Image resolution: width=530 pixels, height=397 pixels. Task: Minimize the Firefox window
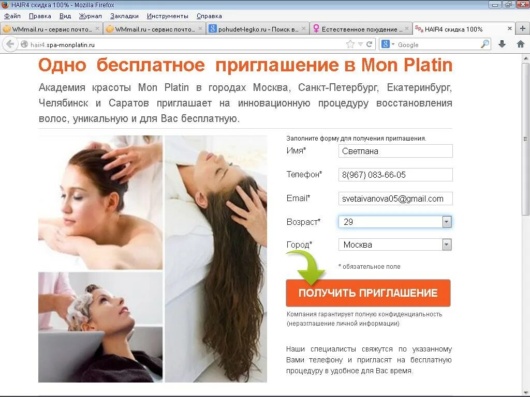495,5
